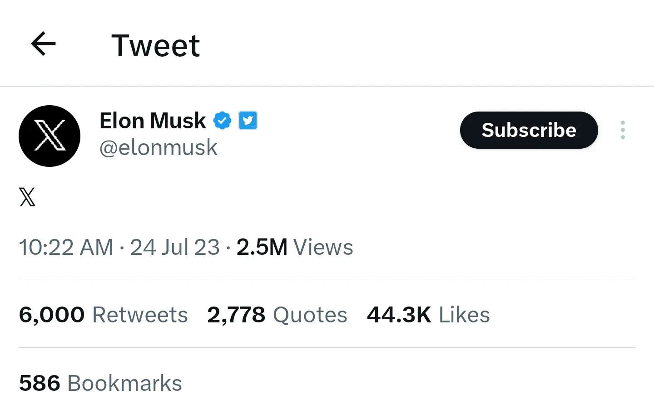Open the @elonmusk profile handle
The height and width of the screenshot is (409, 654).
(x=159, y=147)
